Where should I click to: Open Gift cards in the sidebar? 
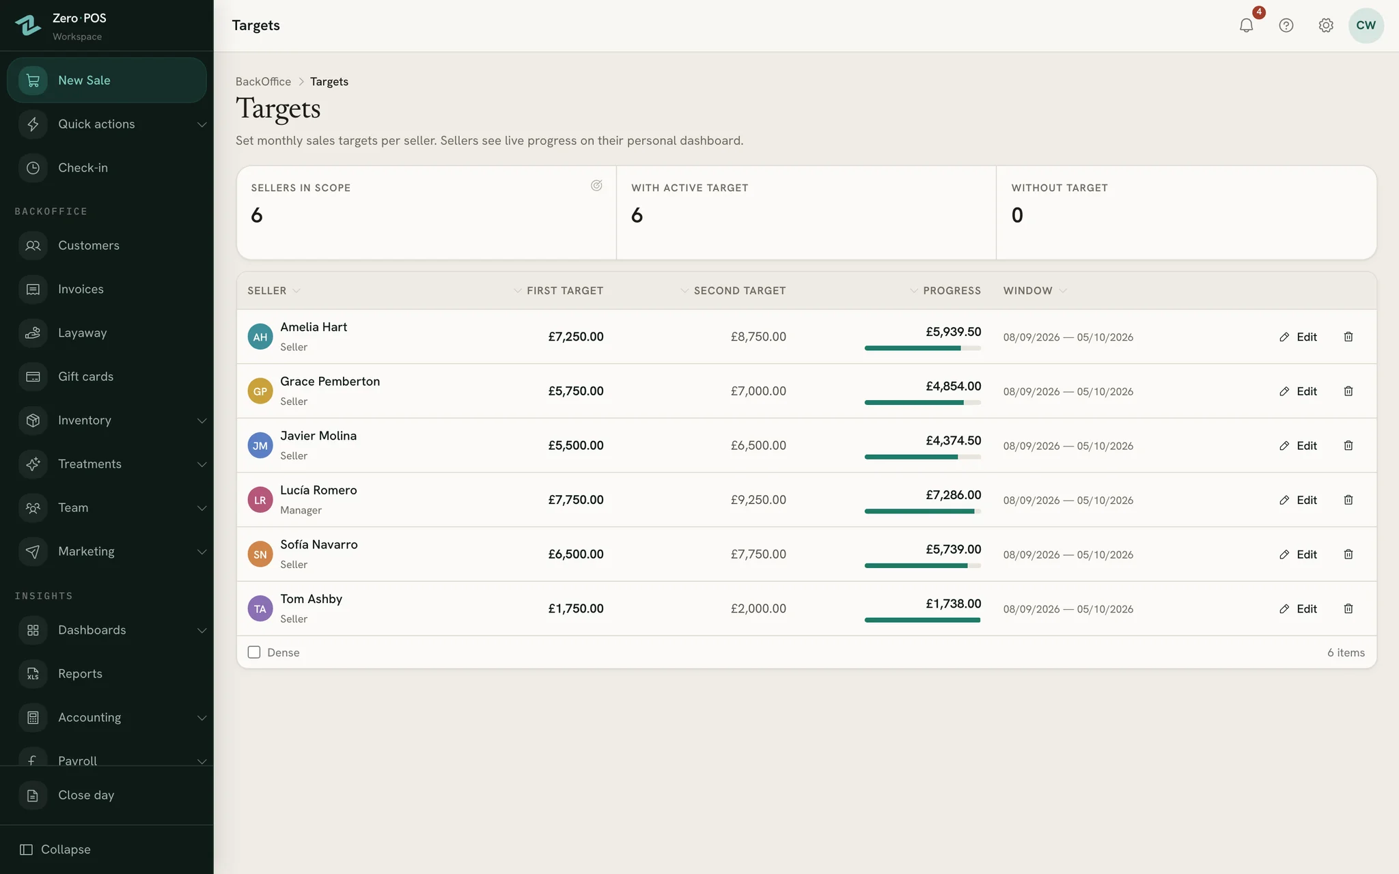107,377
